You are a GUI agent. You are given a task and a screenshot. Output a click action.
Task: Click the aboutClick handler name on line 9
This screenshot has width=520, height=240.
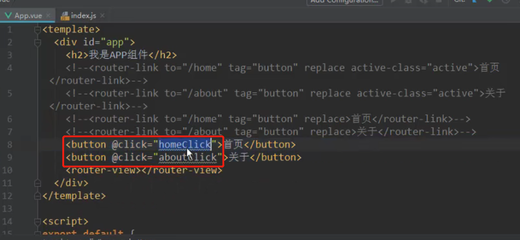(188, 157)
